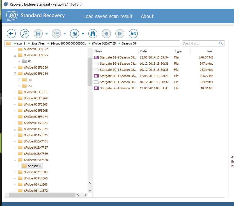Click the find previous icon
The height and width of the screenshot is (206, 234).
106,34
